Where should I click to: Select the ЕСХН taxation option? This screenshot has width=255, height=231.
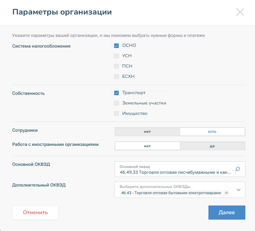tap(117, 77)
